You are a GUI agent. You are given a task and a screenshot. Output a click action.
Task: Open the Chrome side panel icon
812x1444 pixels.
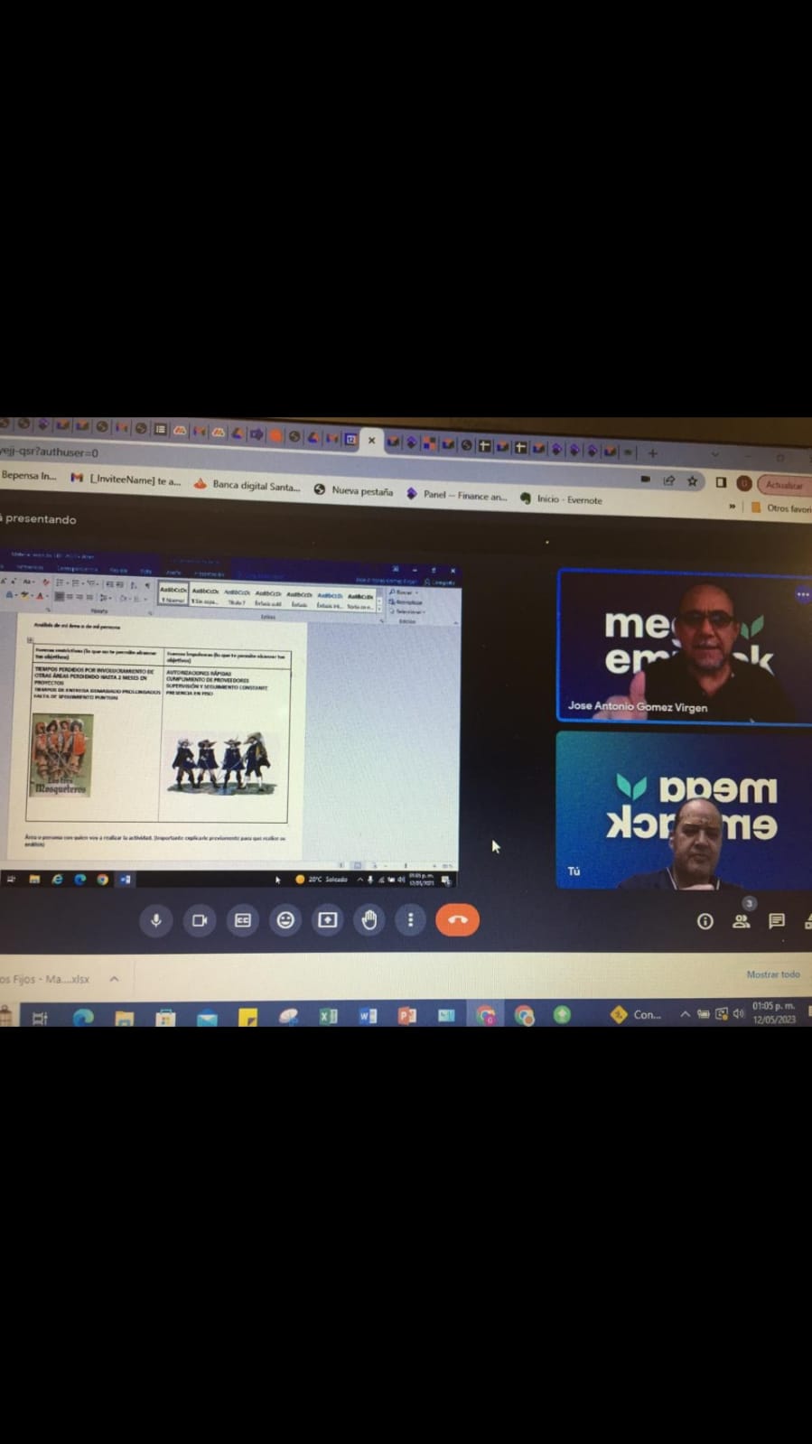[721, 482]
